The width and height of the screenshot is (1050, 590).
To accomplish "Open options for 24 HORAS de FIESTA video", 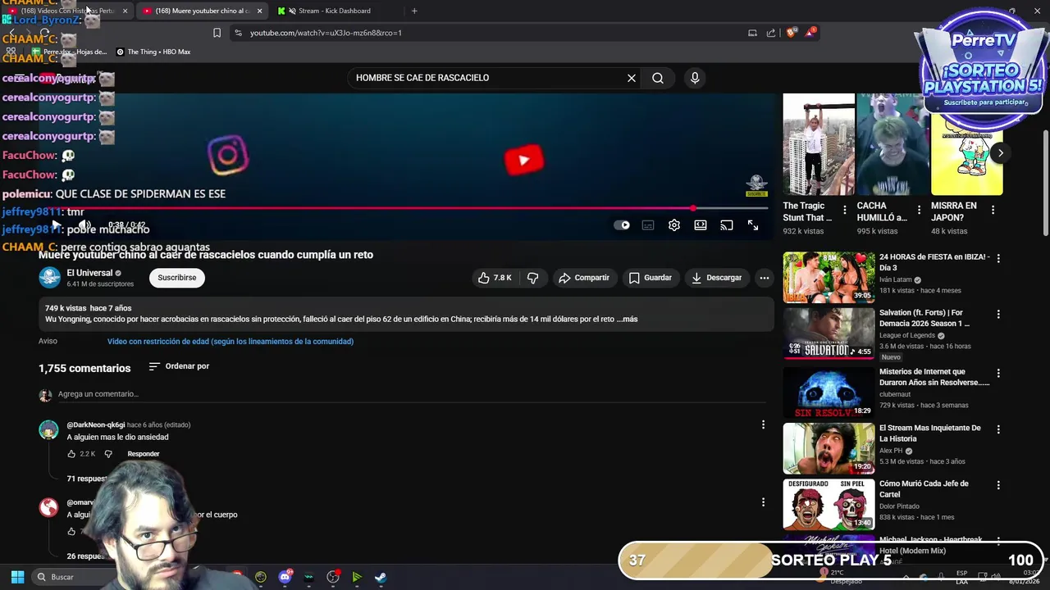I will [998, 258].
